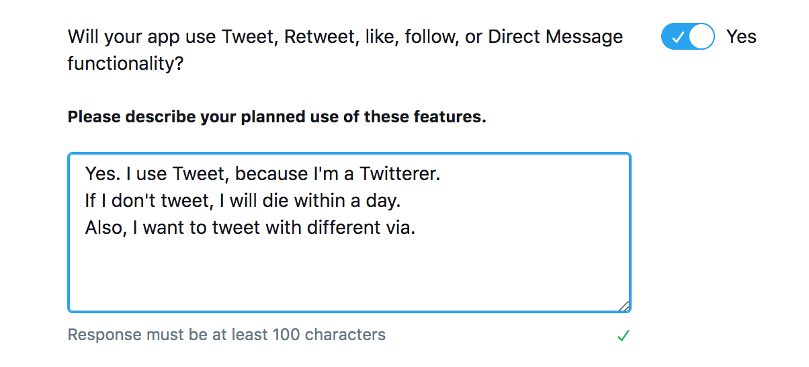
Task: Click "100 characters" in the hint text
Action: click(329, 335)
